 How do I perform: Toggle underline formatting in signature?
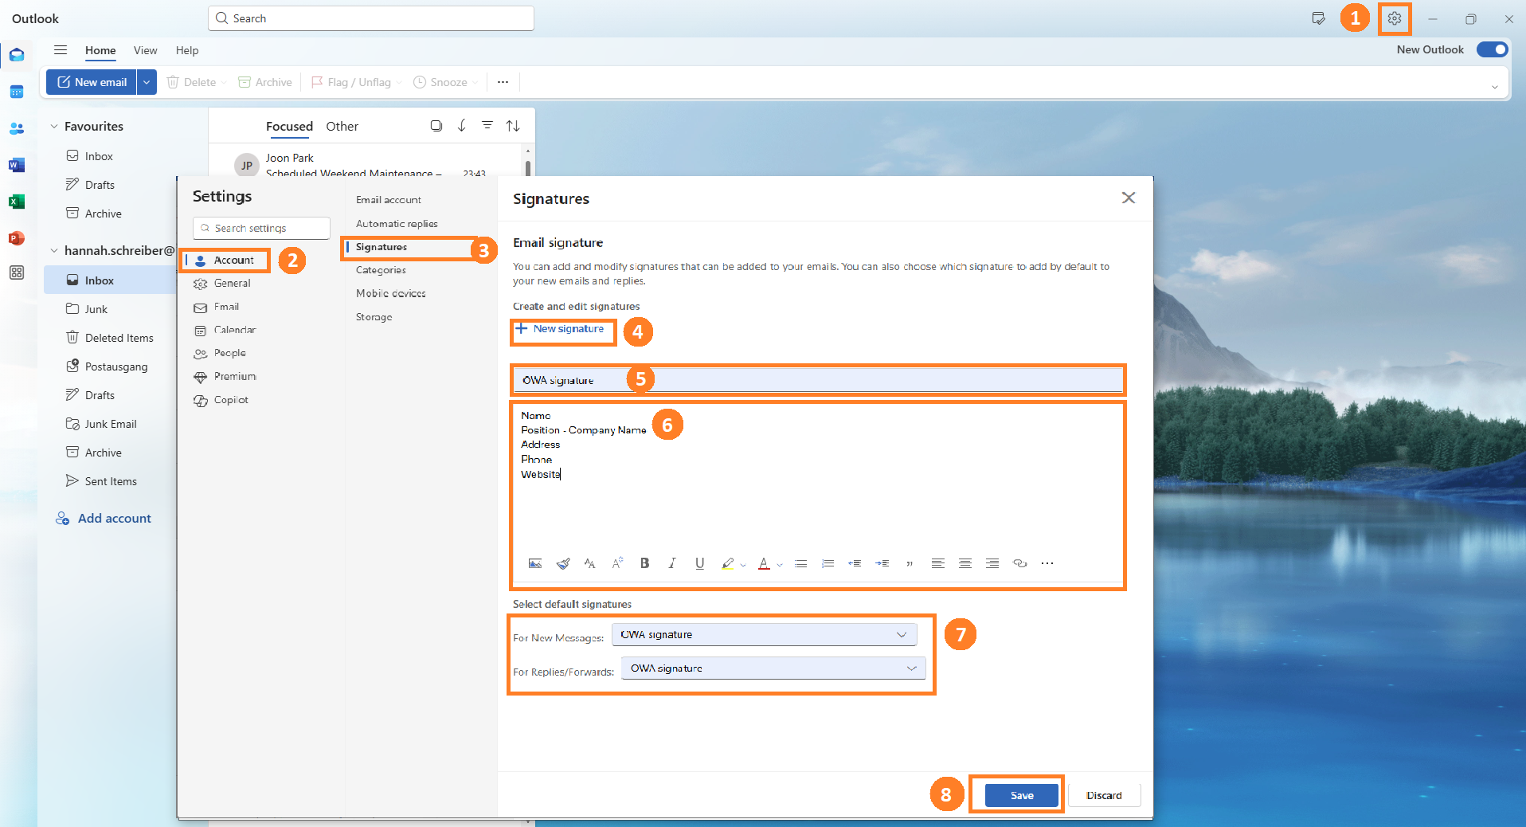pos(699,563)
